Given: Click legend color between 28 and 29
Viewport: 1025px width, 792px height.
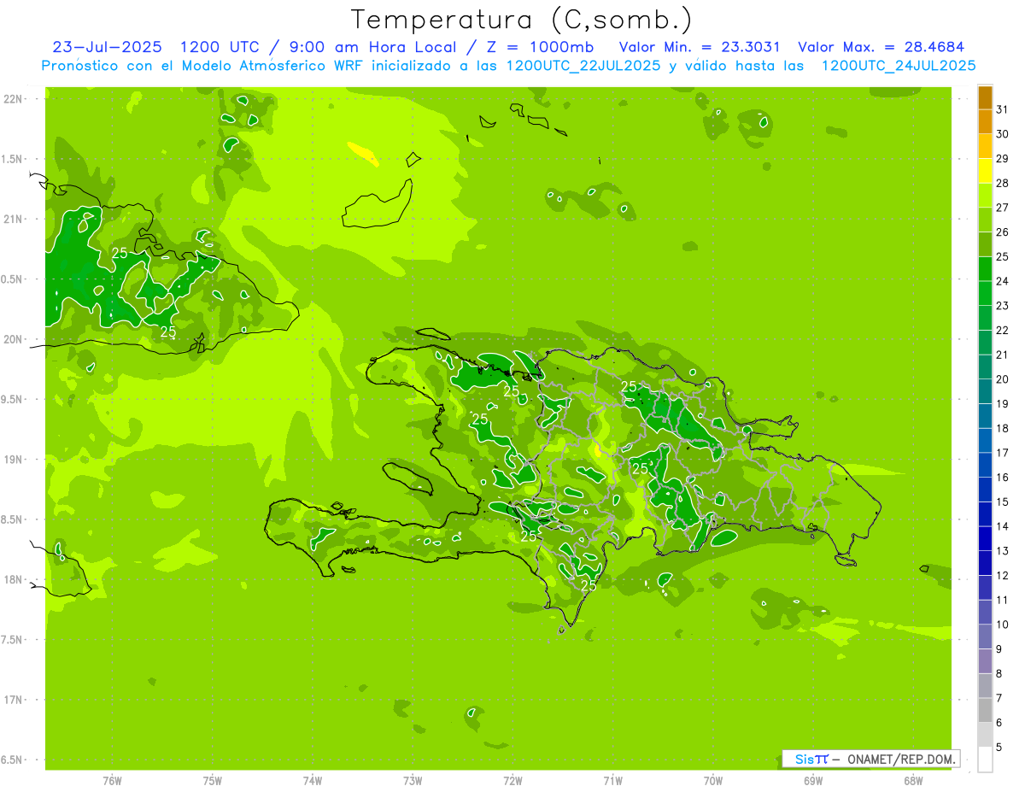Looking at the screenshot, I should coord(985,171).
